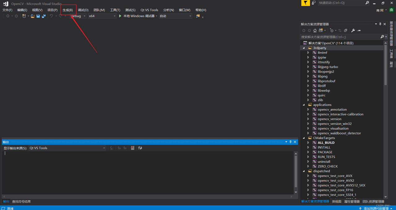Go to Solution Explorer home icon
This screenshot has height=210, width=396.
point(315,31)
